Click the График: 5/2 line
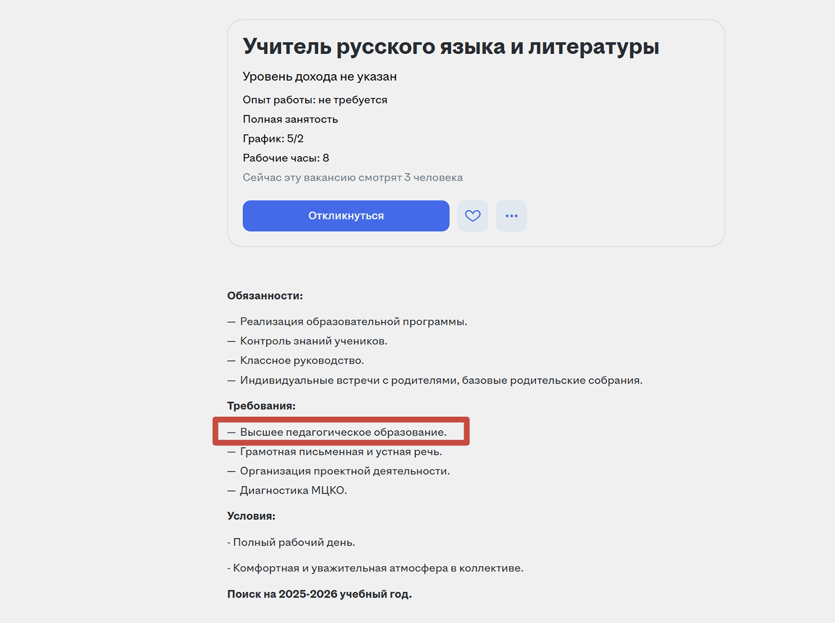Screen dimensions: 835x623 point(273,139)
